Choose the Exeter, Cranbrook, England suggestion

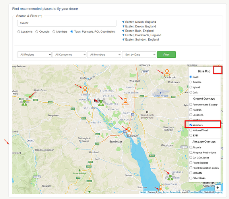(x=143, y=35)
